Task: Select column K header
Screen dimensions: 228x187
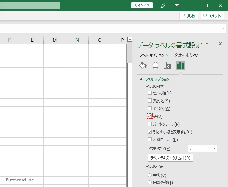Action: click(x=10, y=40)
